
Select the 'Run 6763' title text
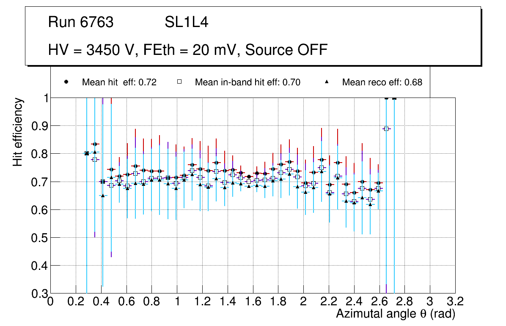(81, 22)
